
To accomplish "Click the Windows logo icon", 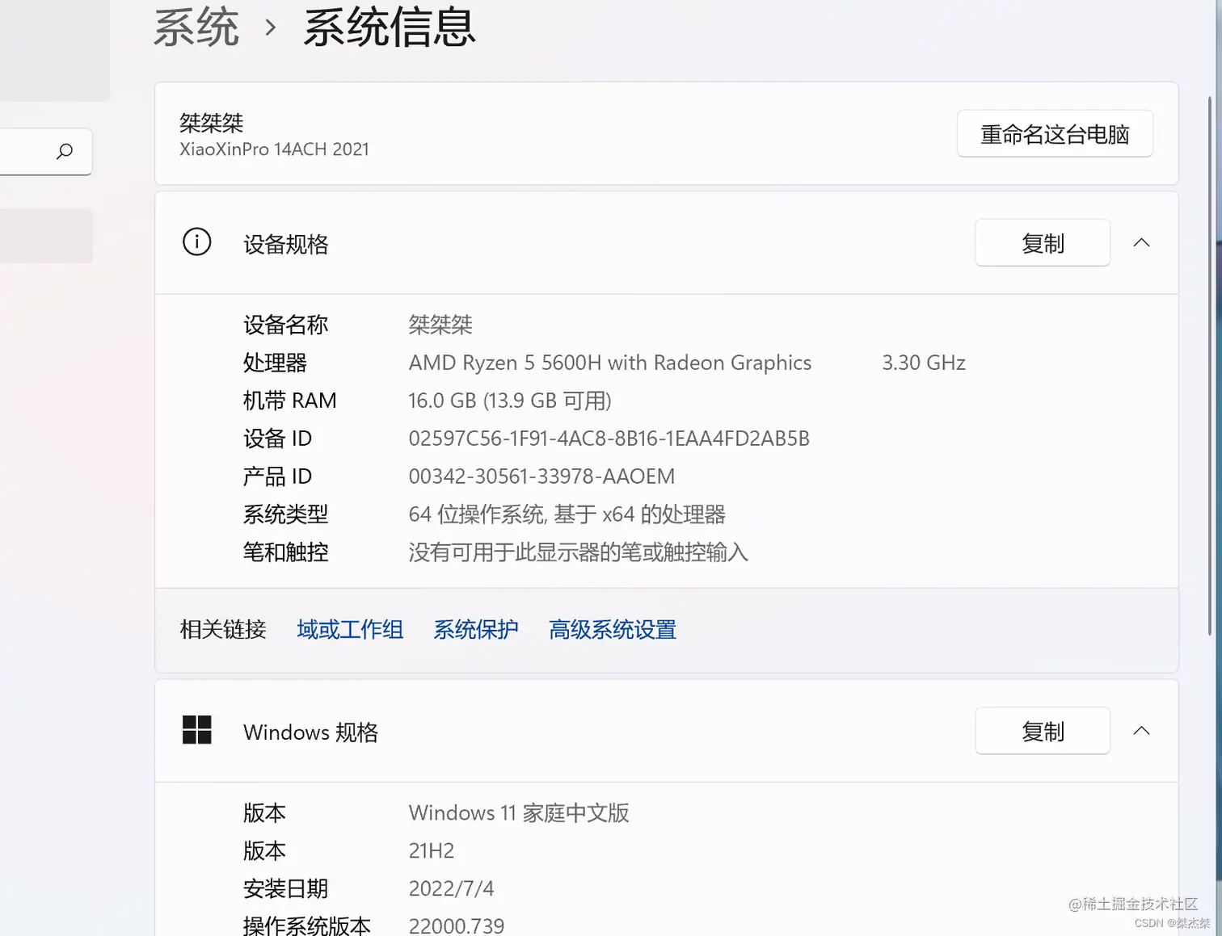I will 196,730.
